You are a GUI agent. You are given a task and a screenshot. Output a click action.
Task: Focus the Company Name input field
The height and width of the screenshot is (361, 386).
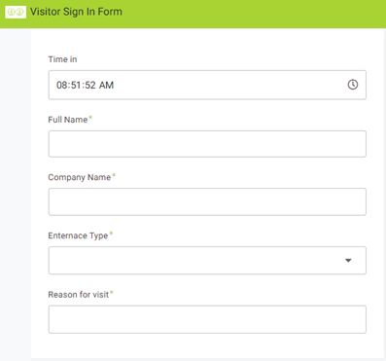coord(207,201)
